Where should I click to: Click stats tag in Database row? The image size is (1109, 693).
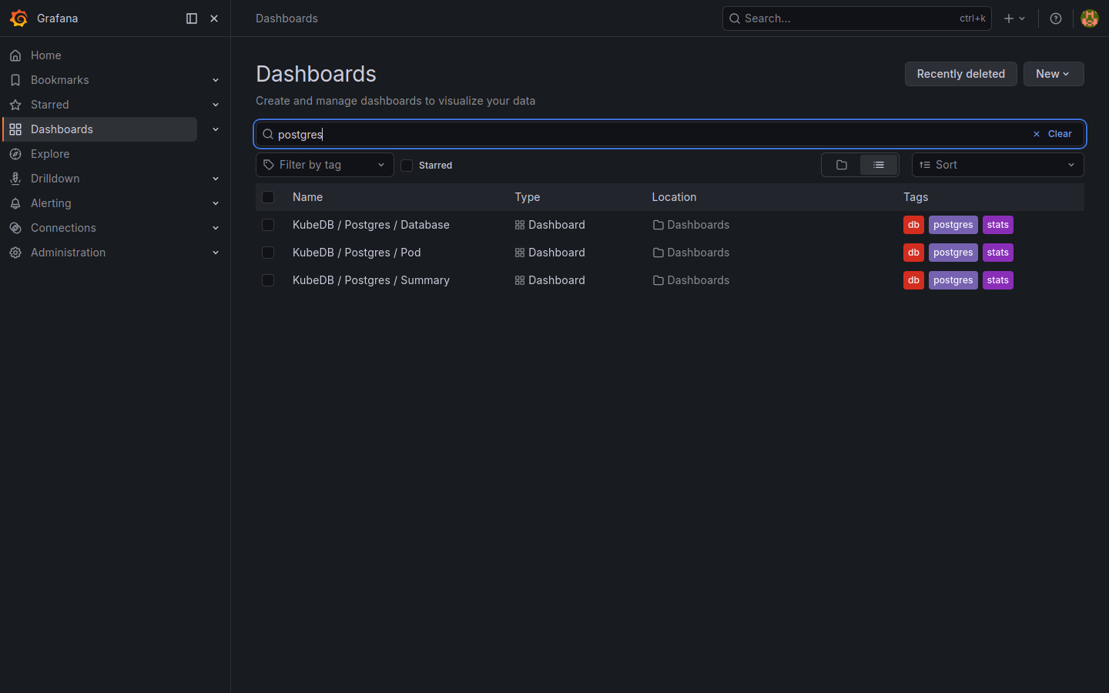(x=997, y=225)
